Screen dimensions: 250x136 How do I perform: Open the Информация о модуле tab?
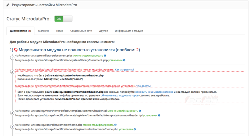coord(129,31)
